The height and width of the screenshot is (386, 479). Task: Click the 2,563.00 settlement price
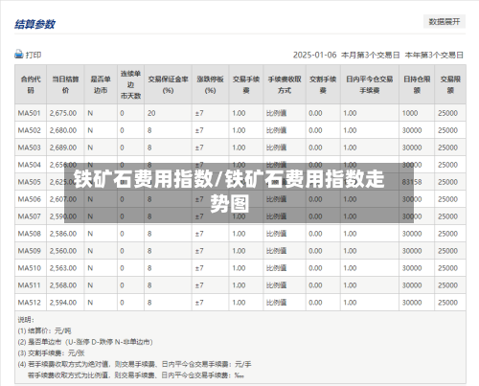click(63, 268)
